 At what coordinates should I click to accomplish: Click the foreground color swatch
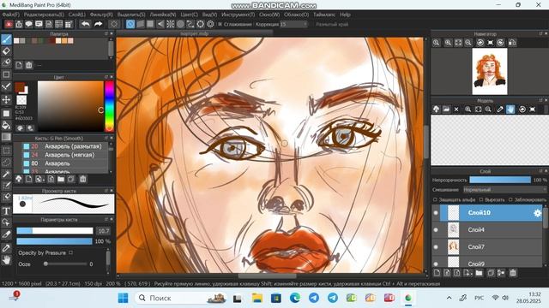pos(20,86)
